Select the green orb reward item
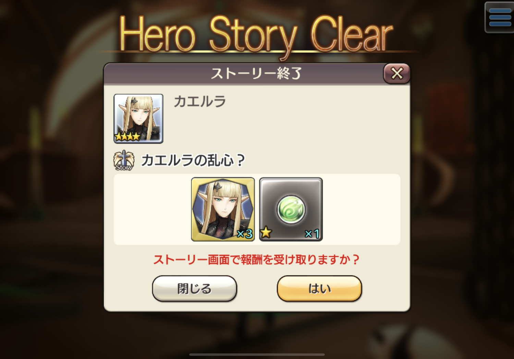 pyautogui.click(x=291, y=209)
